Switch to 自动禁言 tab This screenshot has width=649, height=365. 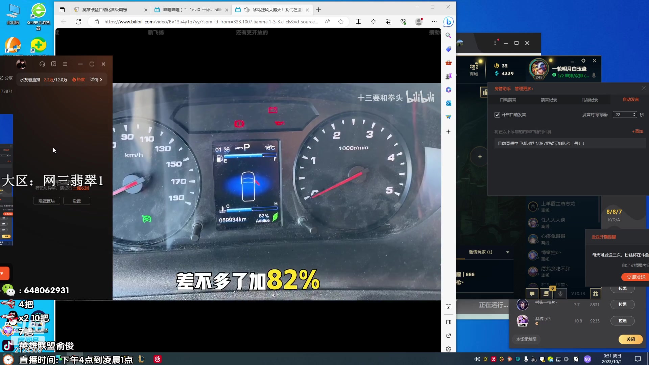tap(508, 100)
